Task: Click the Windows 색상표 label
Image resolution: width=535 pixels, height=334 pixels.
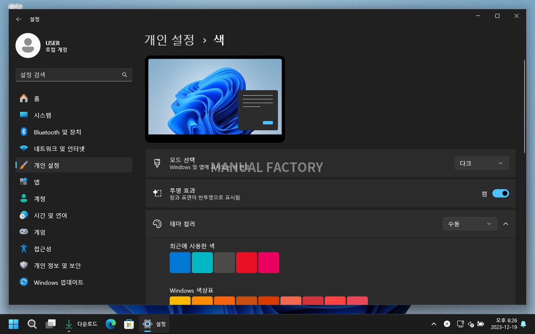Action: tap(191, 290)
